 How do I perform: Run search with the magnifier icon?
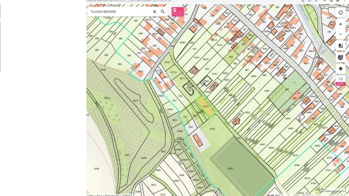point(163,11)
